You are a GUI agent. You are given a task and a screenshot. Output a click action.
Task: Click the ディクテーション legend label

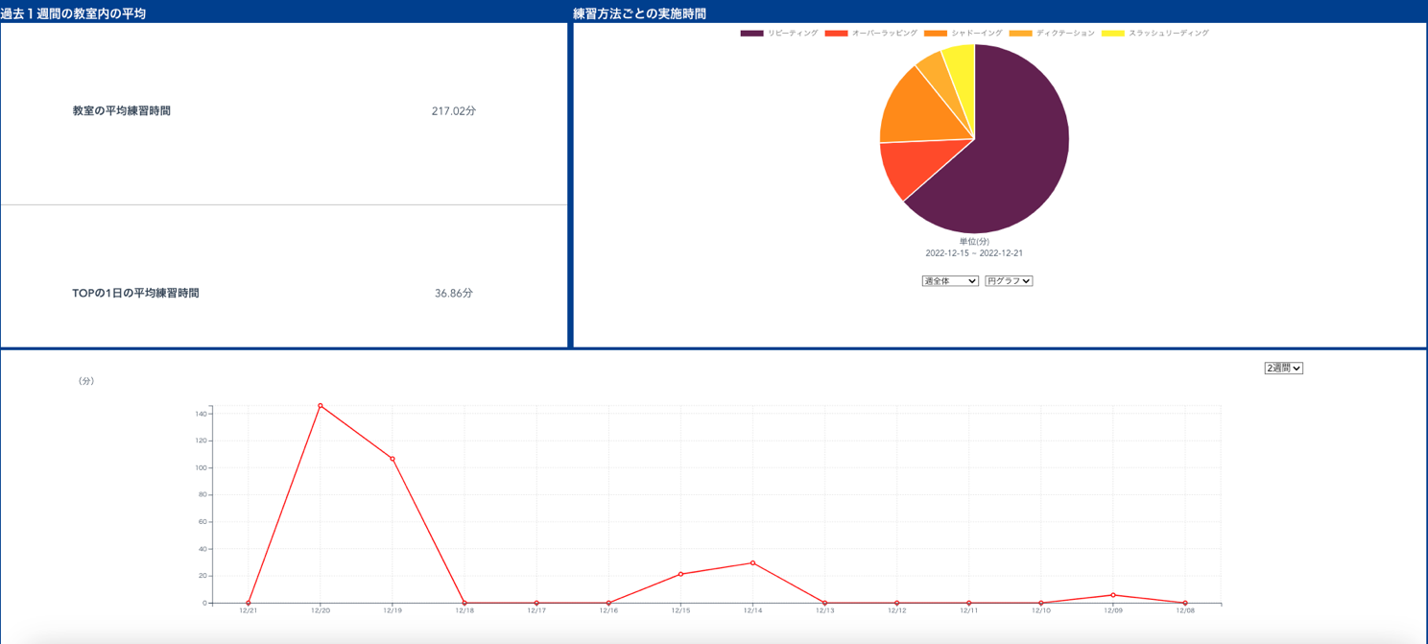(1065, 34)
